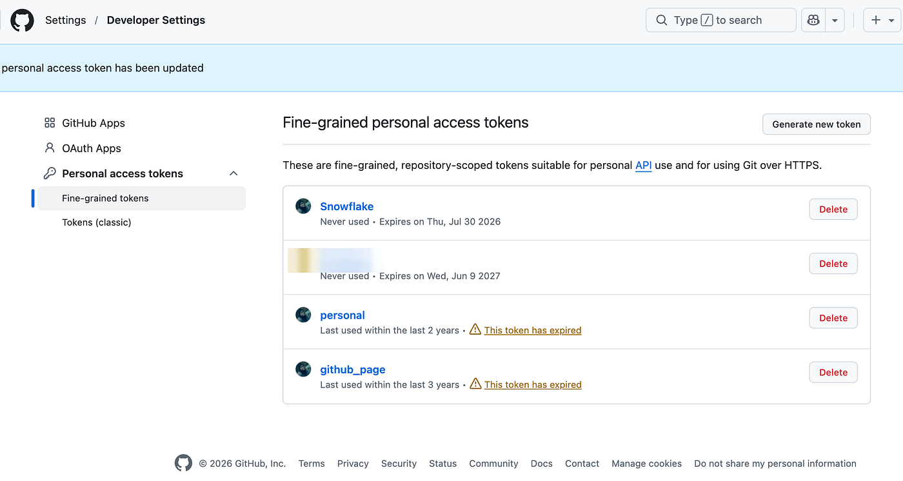Open expired notice link for personal token

533,330
